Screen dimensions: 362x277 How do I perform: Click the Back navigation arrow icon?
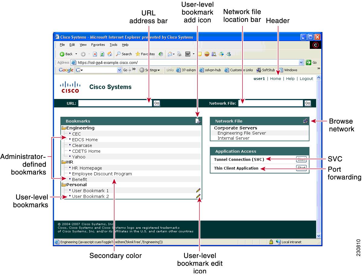[62, 54]
